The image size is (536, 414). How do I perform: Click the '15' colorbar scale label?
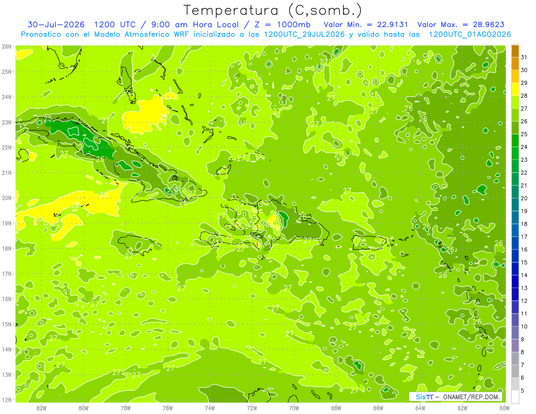click(x=524, y=262)
